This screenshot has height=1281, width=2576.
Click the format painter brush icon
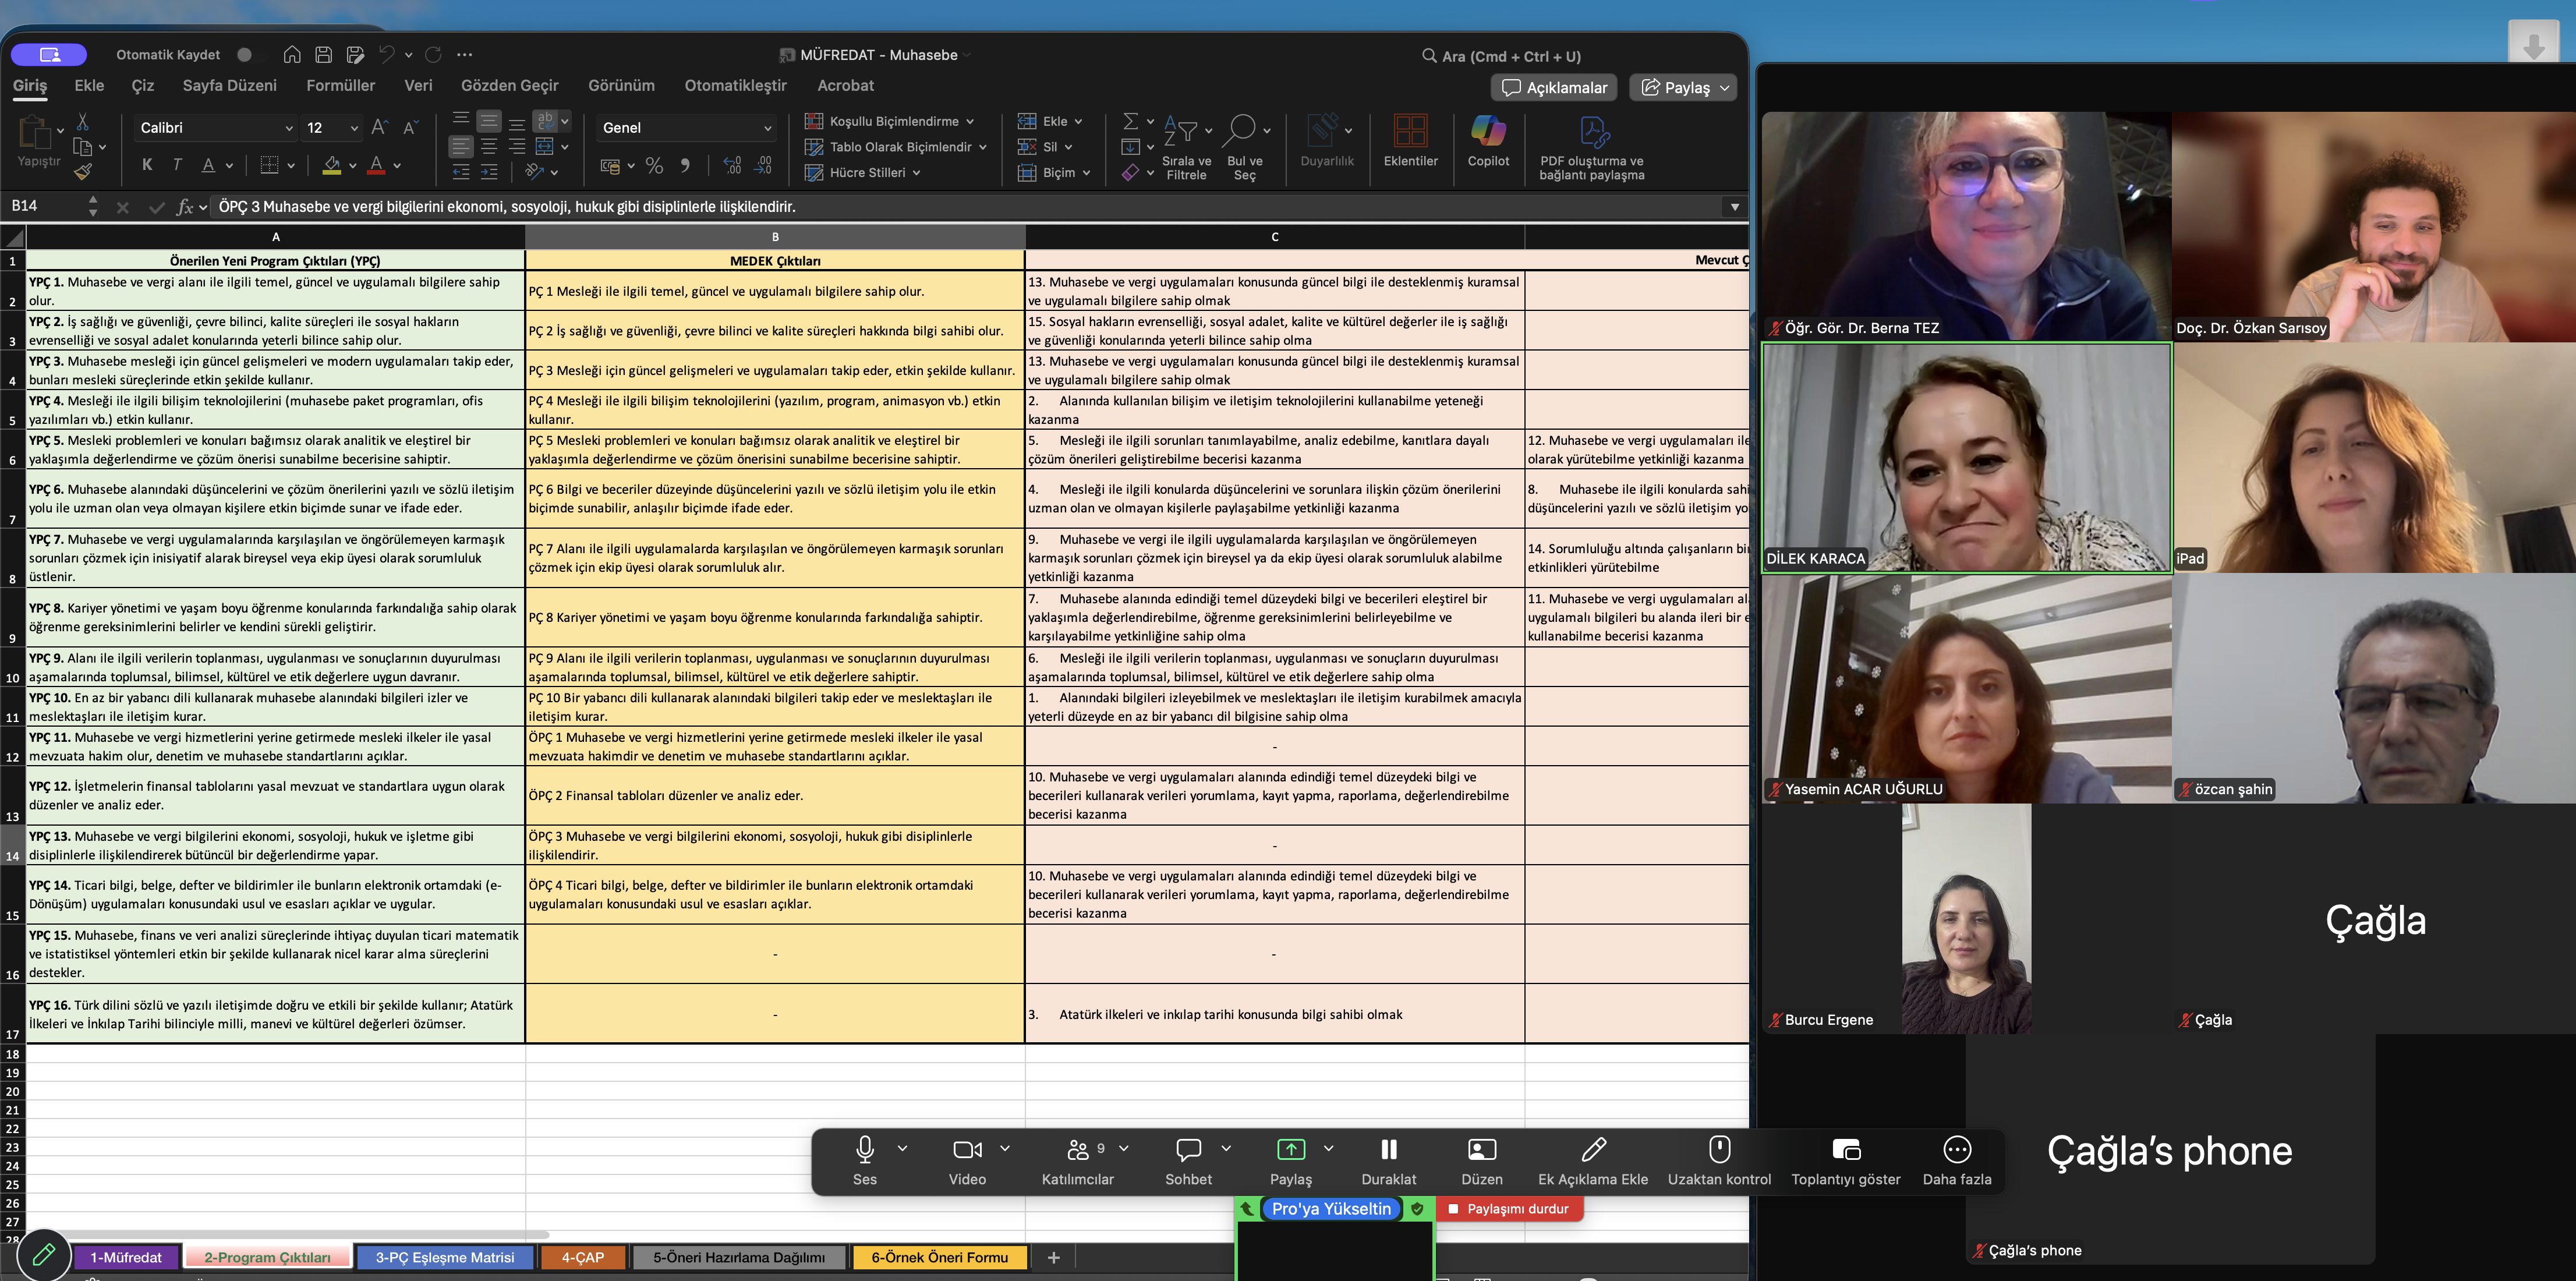pos(83,172)
